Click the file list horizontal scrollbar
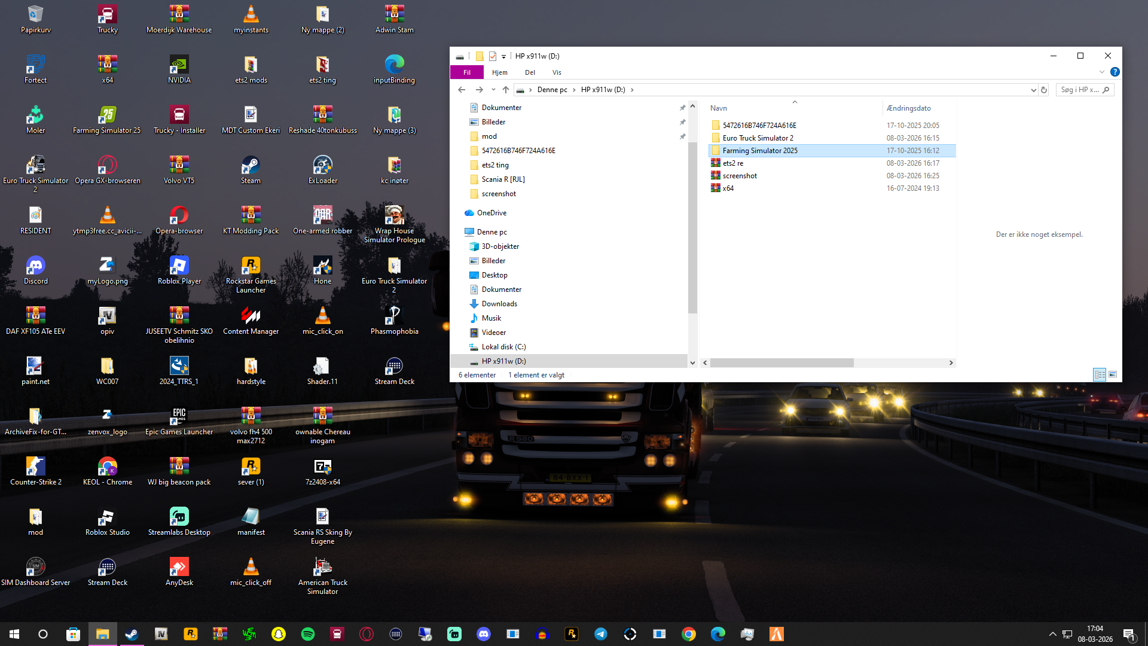The image size is (1148, 646). tap(781, 362)
